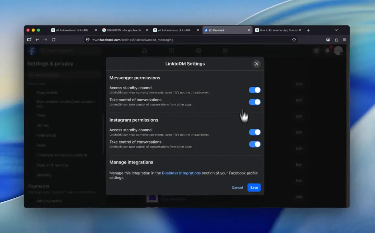Select Stories in settings sidebar
The width and height of the screenshot is (375, 233).
43,125
